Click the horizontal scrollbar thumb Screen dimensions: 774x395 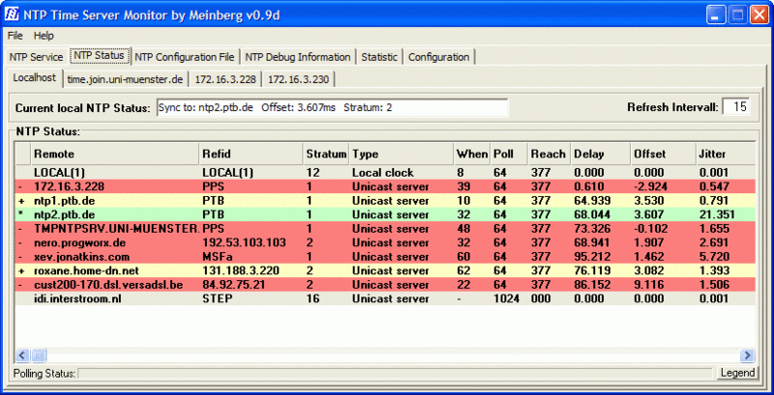coord(39,354)
